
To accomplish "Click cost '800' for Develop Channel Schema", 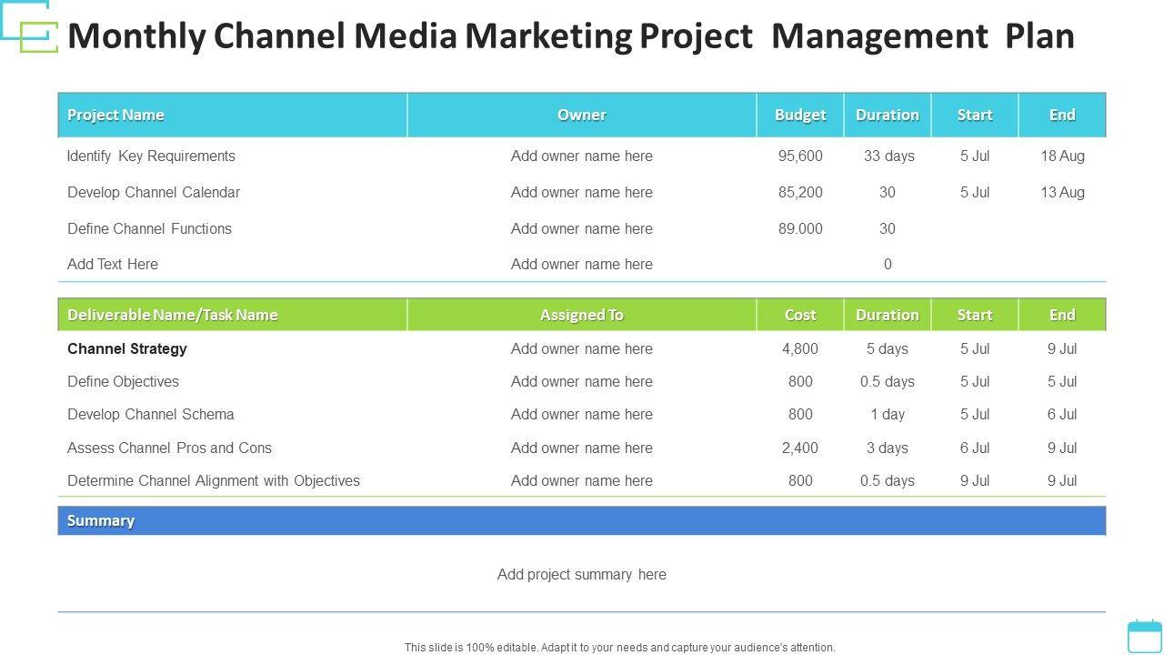I will pos(800,414).
